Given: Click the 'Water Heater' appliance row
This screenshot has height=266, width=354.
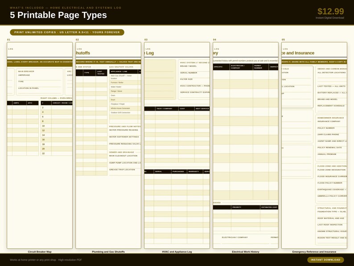Looking at the screenshot, I should [125, 87].
